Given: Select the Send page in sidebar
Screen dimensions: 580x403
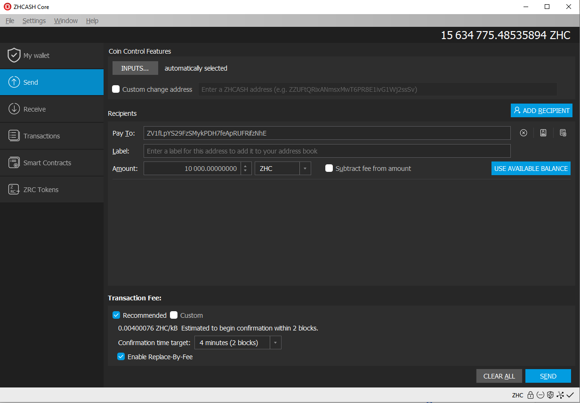Looking at the screenshot, I should click(x=52, y=82).
